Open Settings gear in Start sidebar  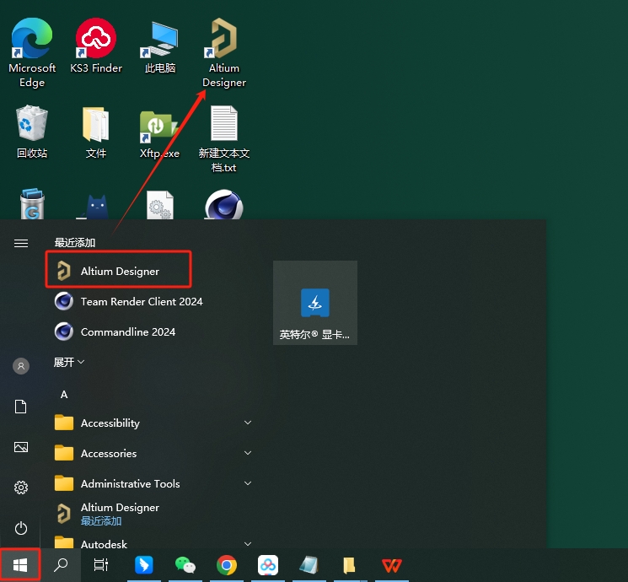[x=21, y=488]
